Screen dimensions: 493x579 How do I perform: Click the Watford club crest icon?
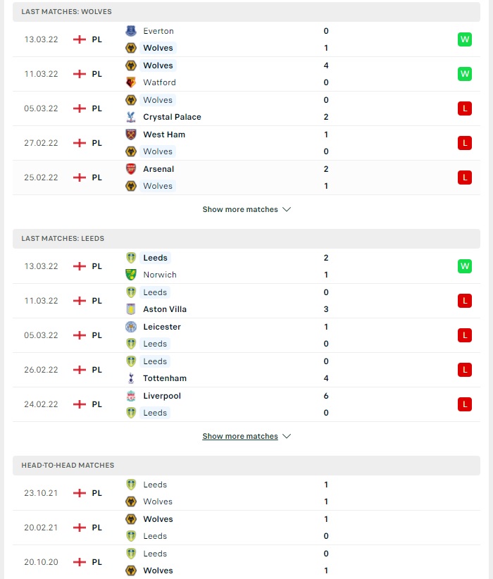pos(131,82)
